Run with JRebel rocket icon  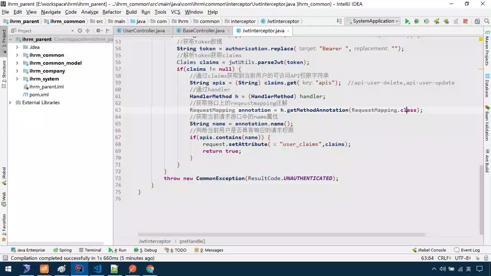click(436, 21)
